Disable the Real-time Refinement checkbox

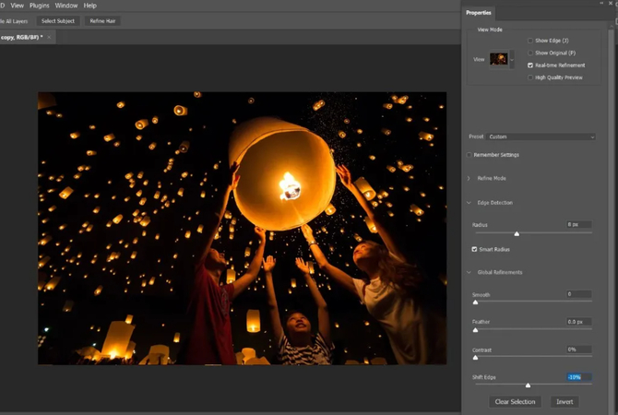click(x=530, y=65)
